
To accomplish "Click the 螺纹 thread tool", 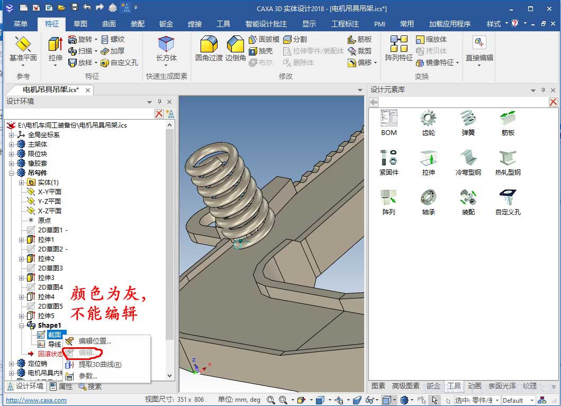I will 113,39.
